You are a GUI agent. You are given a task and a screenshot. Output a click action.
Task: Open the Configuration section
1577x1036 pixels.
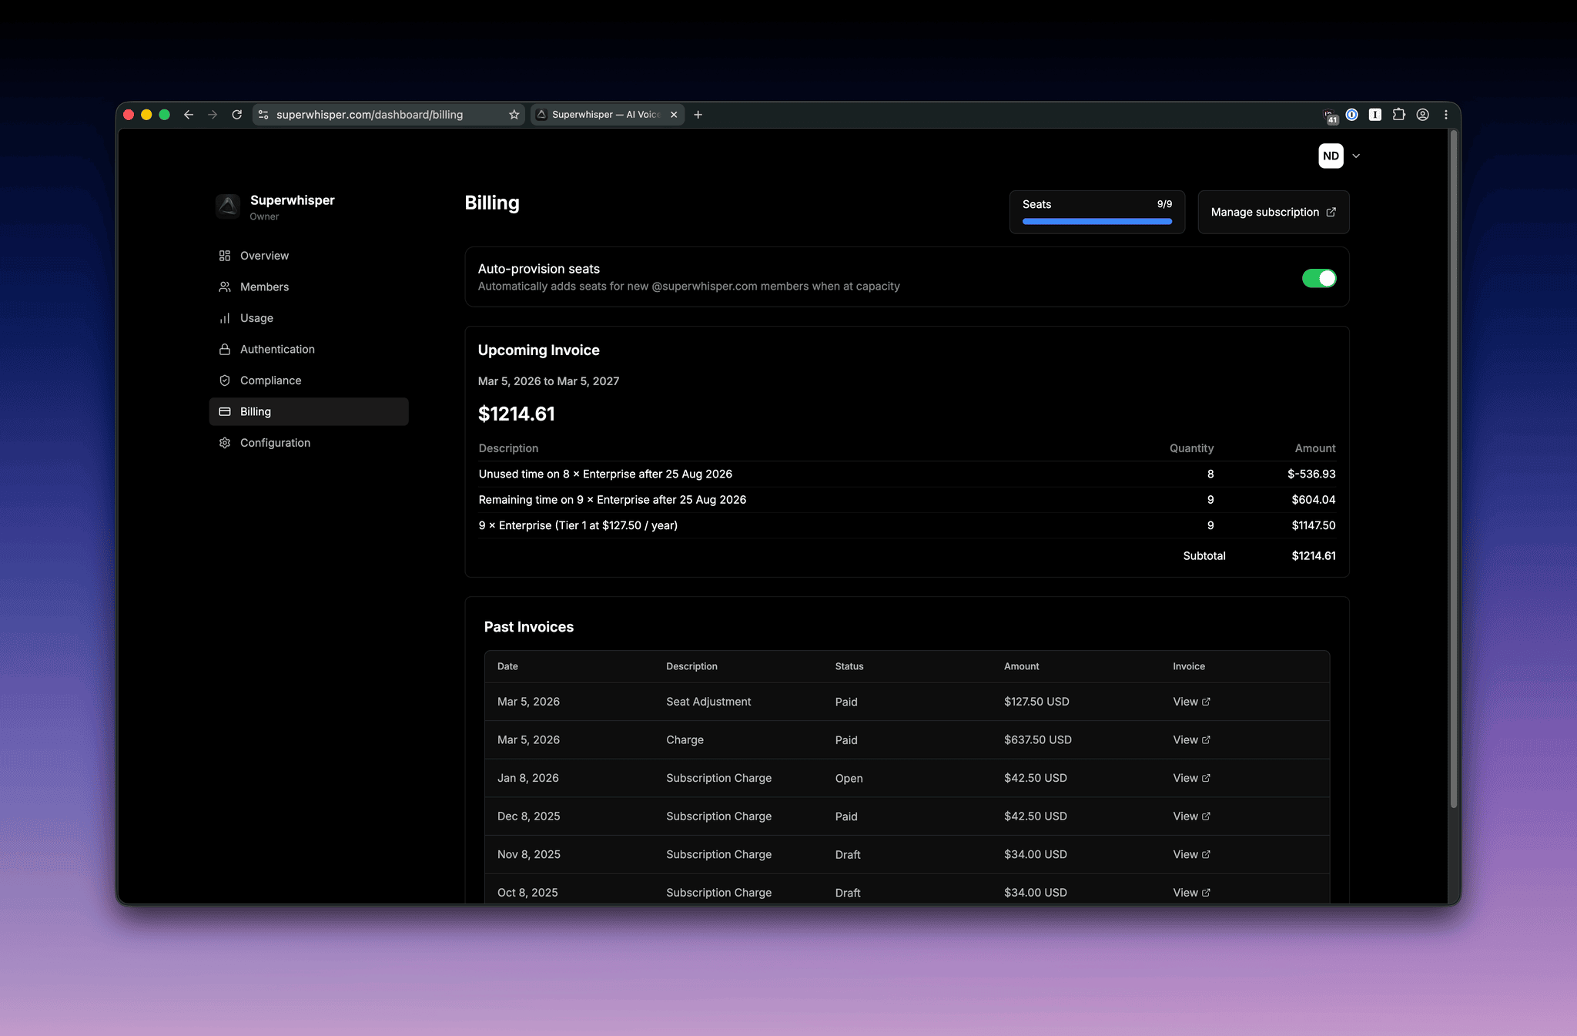(309, 443)
